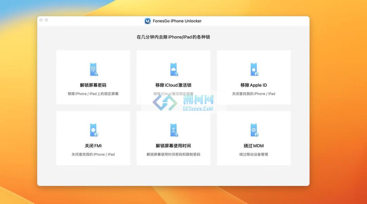This screenshot has height=204, width=367.
Task: Open the 解锁屏幕使用时间 title
Action: tap(173, 146)
